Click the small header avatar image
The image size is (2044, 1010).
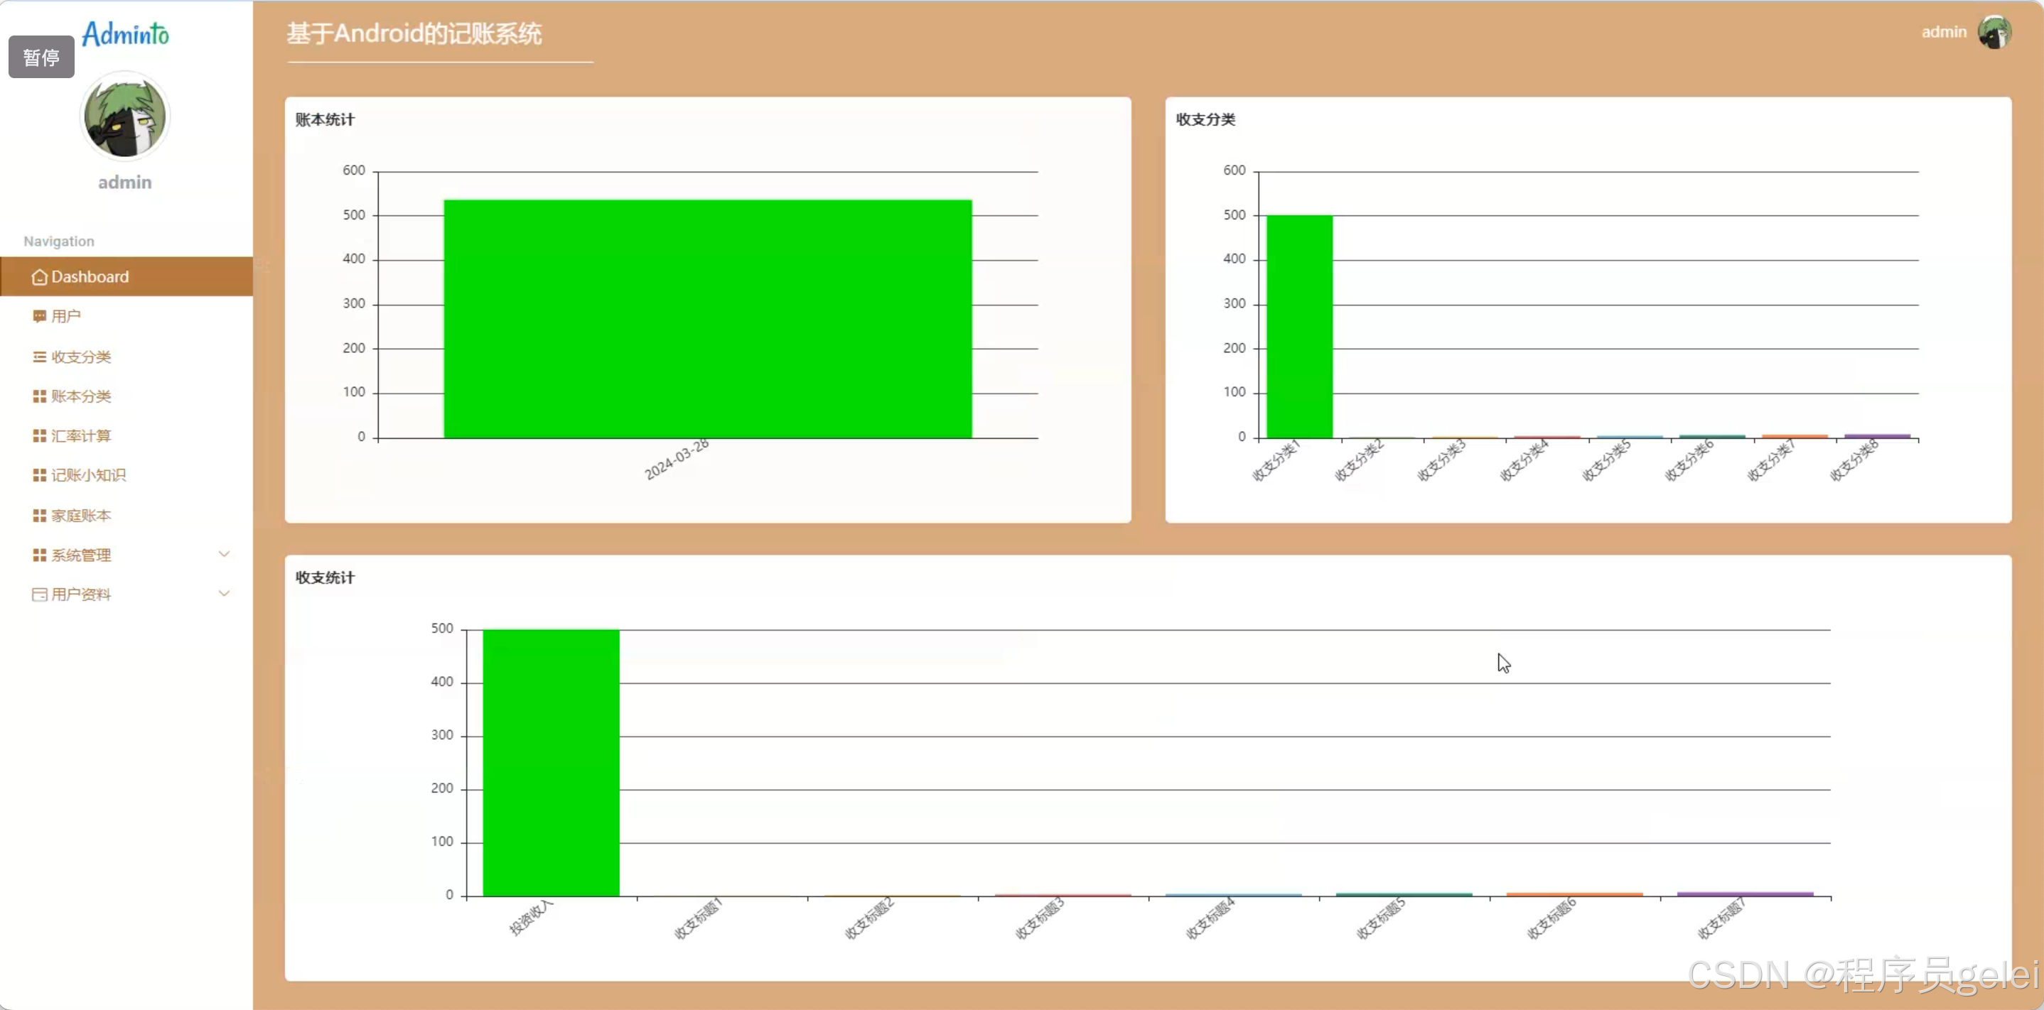[x=1994, y=33]
